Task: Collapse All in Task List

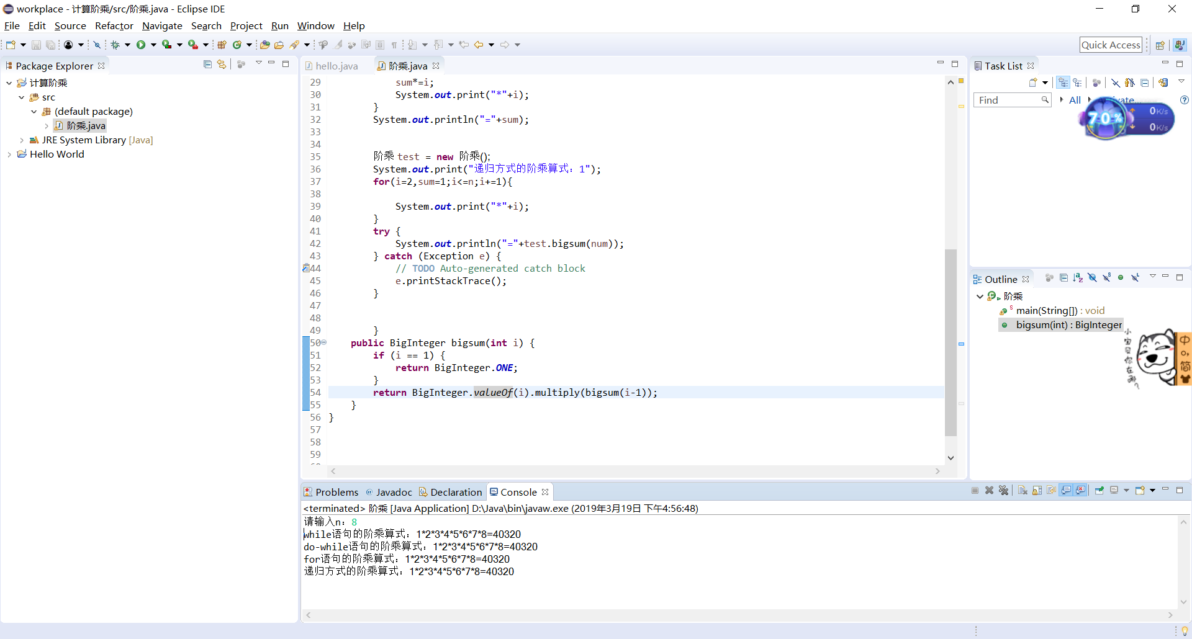Action: [x=1144, y=83]
